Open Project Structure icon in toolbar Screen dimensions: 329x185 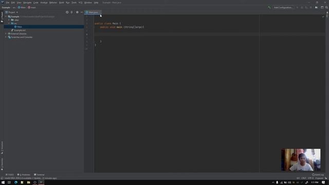pyautogui.click(x=317, y=8)
